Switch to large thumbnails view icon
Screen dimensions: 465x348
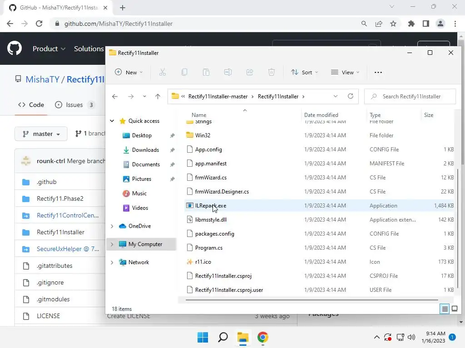(454, 309)
